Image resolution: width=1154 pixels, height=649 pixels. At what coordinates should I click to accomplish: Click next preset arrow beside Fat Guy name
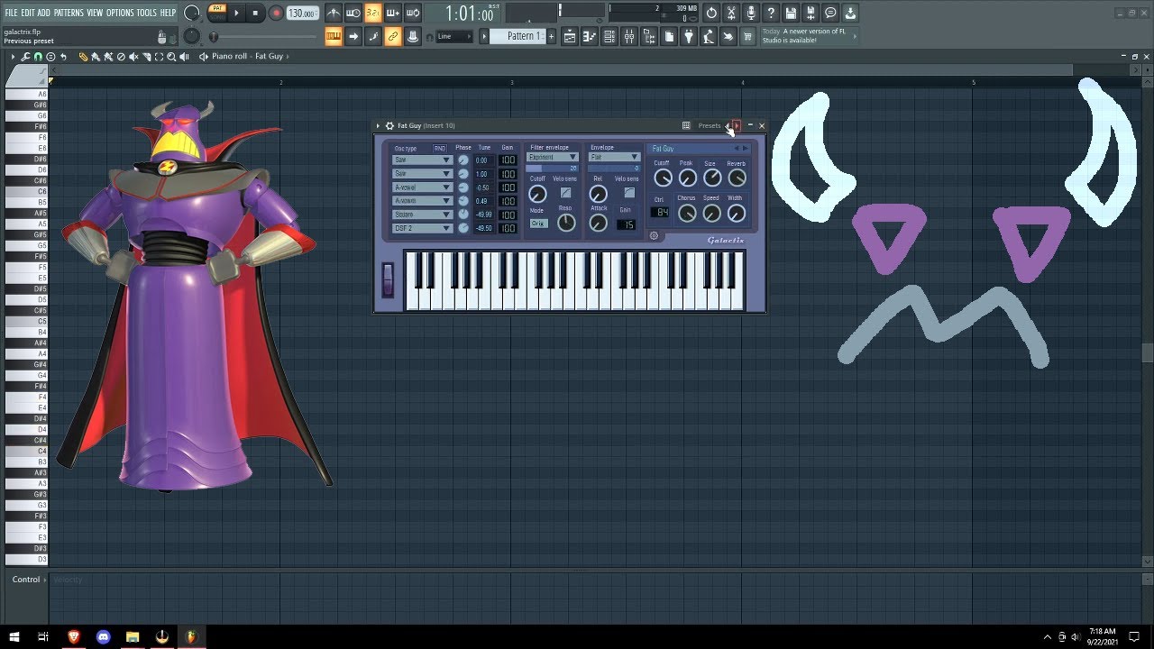pos(745,148)
